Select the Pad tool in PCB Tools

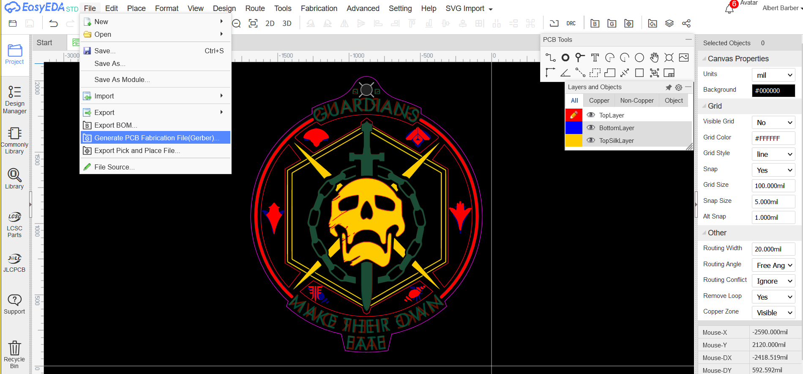tap(565, 57)
